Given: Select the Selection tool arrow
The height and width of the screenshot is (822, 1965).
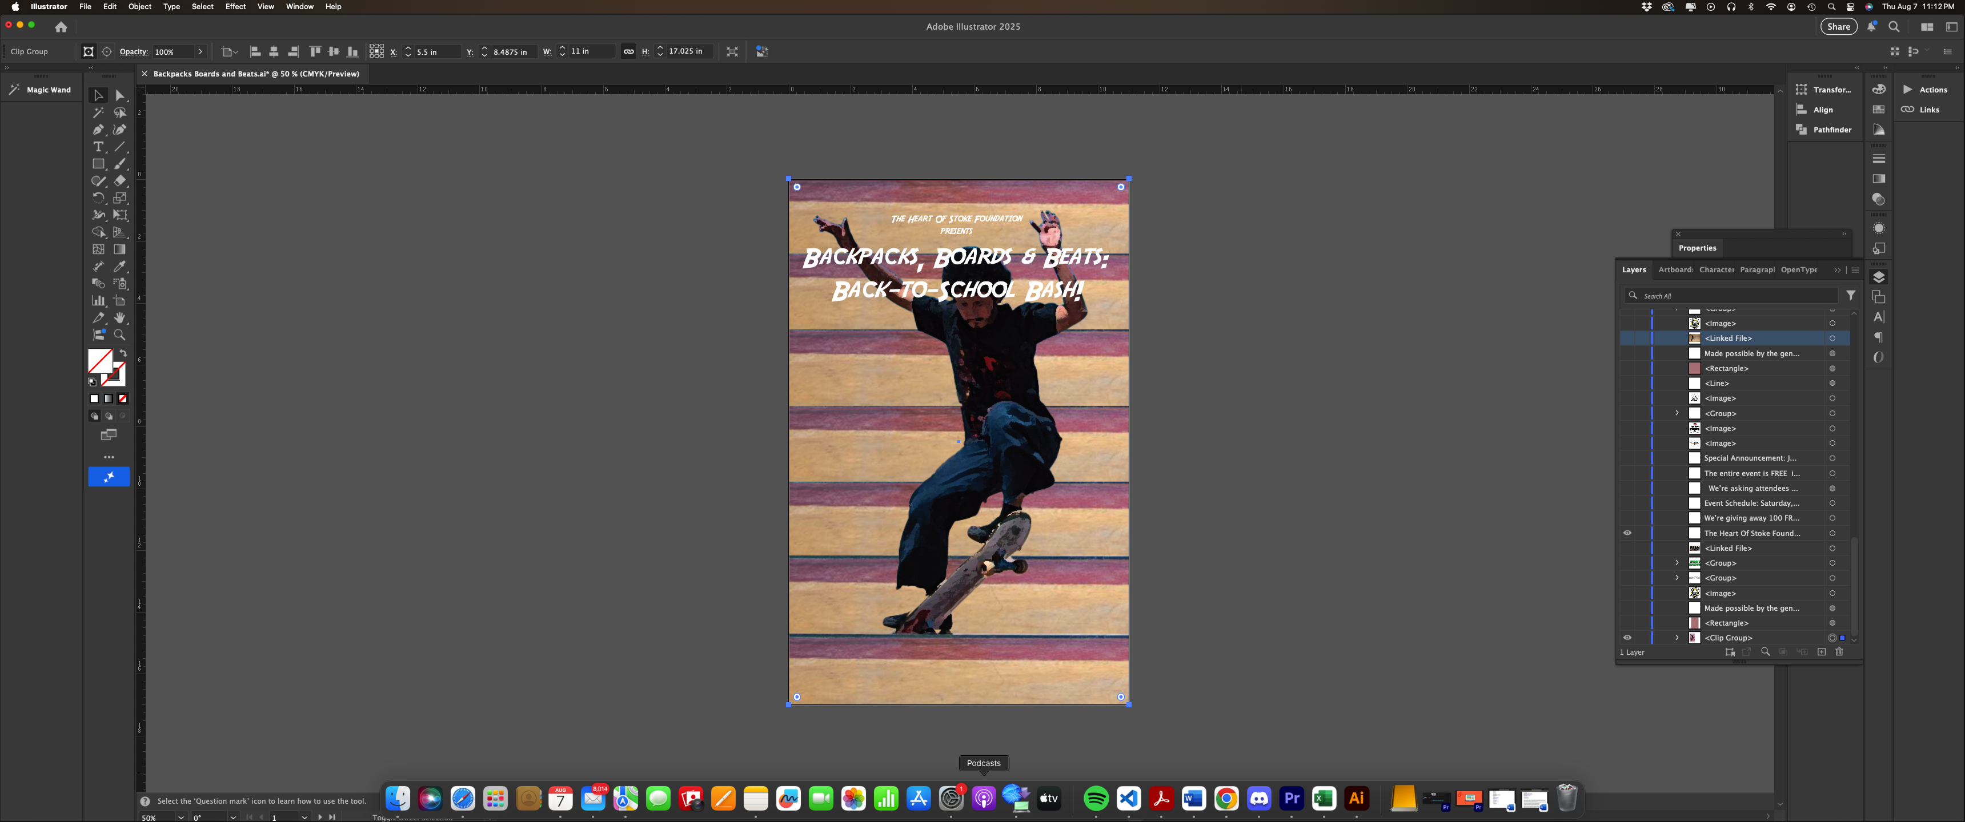Looking at the screenshot, I should (x=98, y=95).
